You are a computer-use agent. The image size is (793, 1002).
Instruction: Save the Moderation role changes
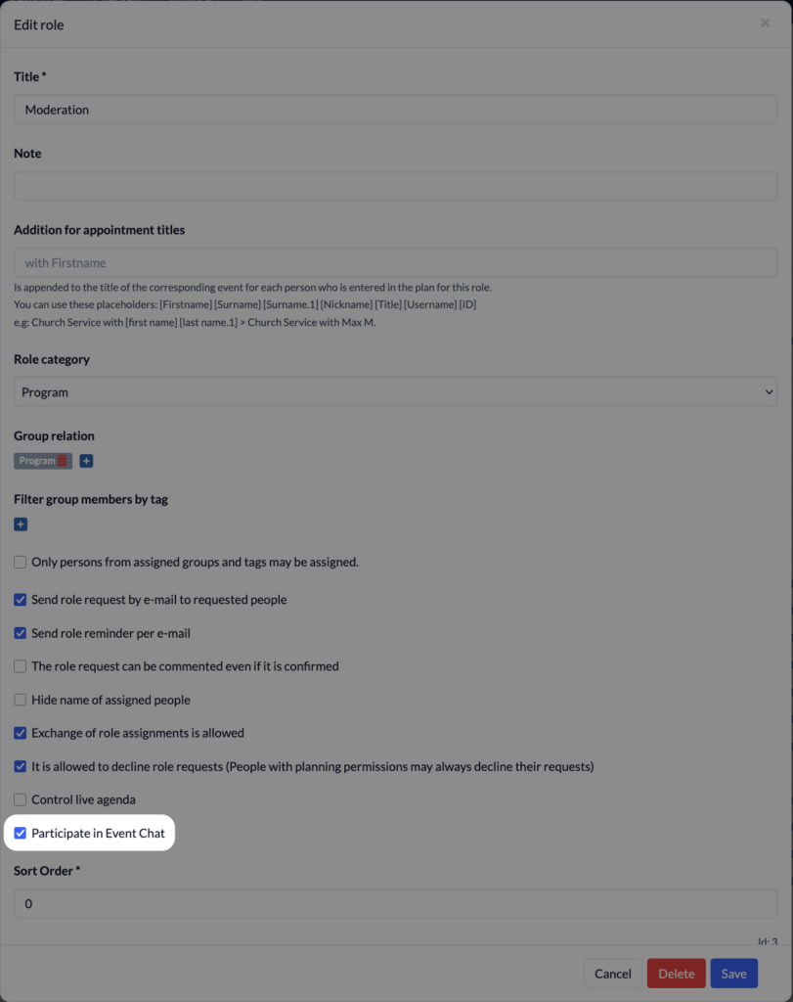(733, 974)
